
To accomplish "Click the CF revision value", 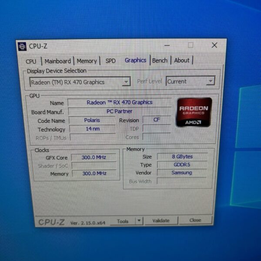I will [x=157, y=120].
